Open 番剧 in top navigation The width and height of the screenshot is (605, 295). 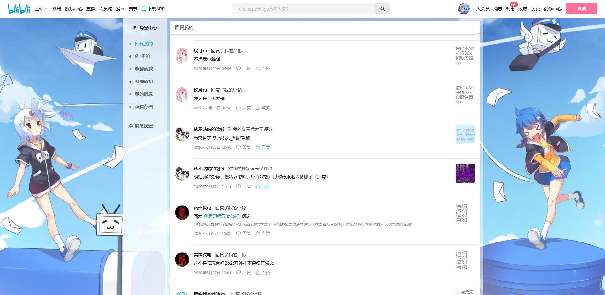57,9
